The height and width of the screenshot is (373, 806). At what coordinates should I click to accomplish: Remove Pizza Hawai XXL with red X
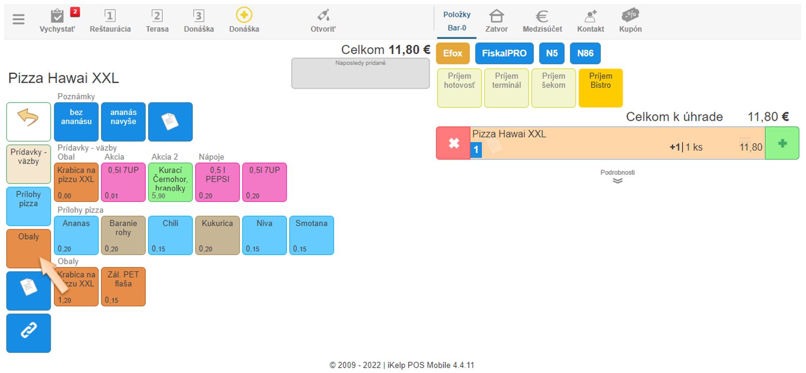pos(453,143)
